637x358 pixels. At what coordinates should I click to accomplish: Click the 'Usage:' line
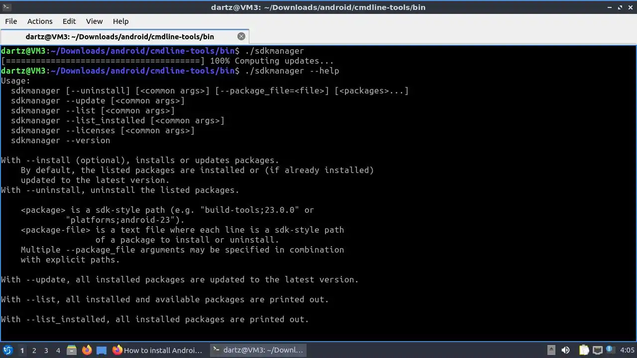click(x=15, y=81)
